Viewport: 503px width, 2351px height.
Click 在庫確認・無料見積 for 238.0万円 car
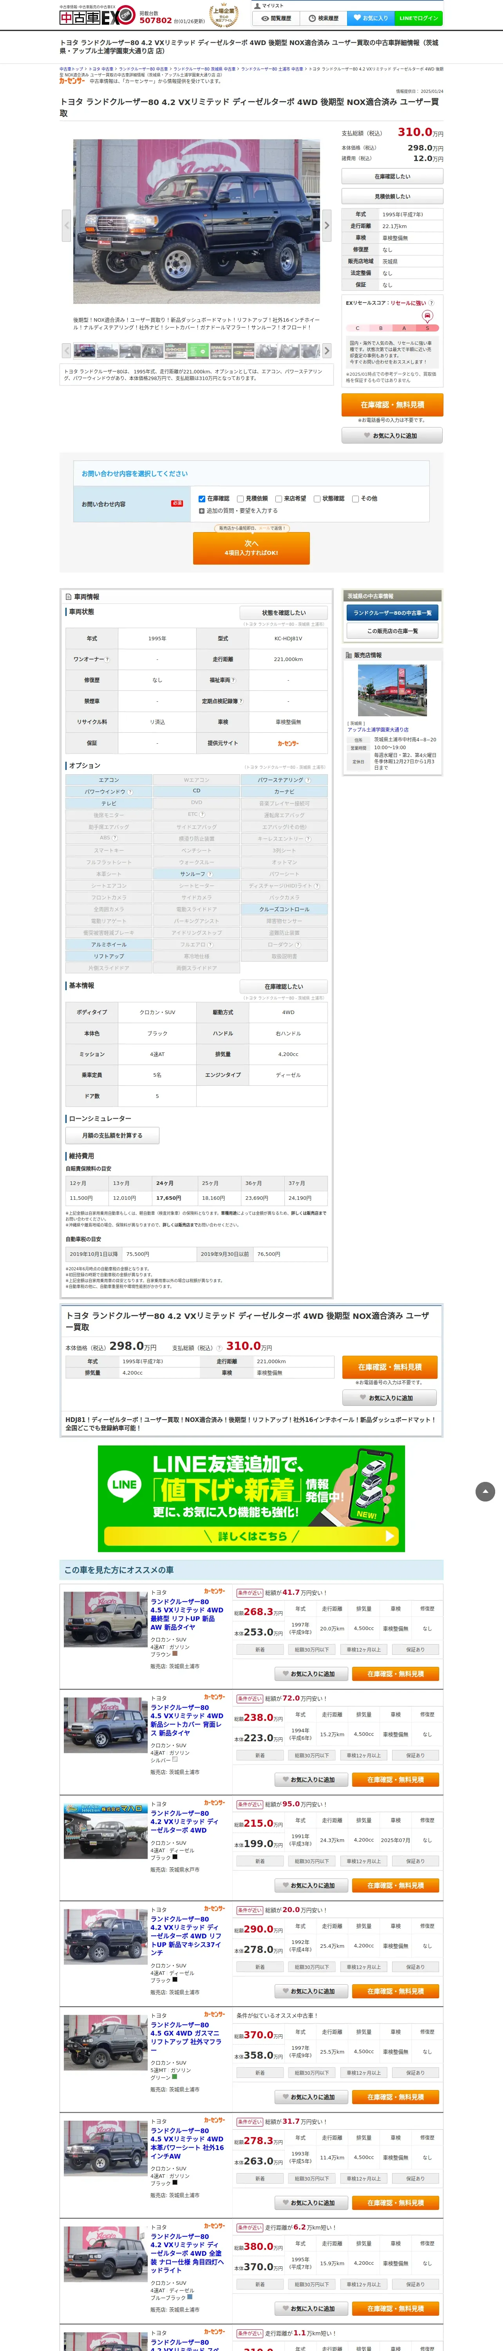pyautogui.click(x=395, y=1780)
